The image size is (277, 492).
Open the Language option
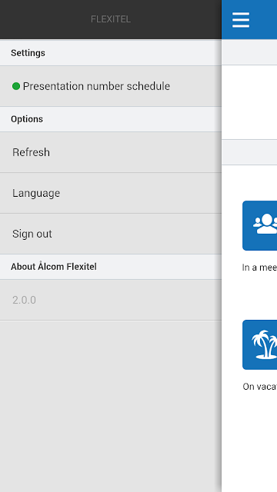pos(111,193)
